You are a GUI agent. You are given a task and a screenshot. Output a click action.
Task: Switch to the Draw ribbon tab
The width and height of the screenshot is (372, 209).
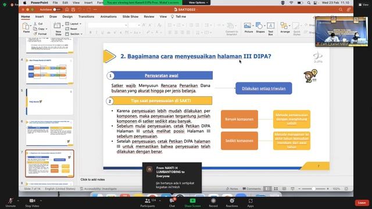click(x=53, y=17)
